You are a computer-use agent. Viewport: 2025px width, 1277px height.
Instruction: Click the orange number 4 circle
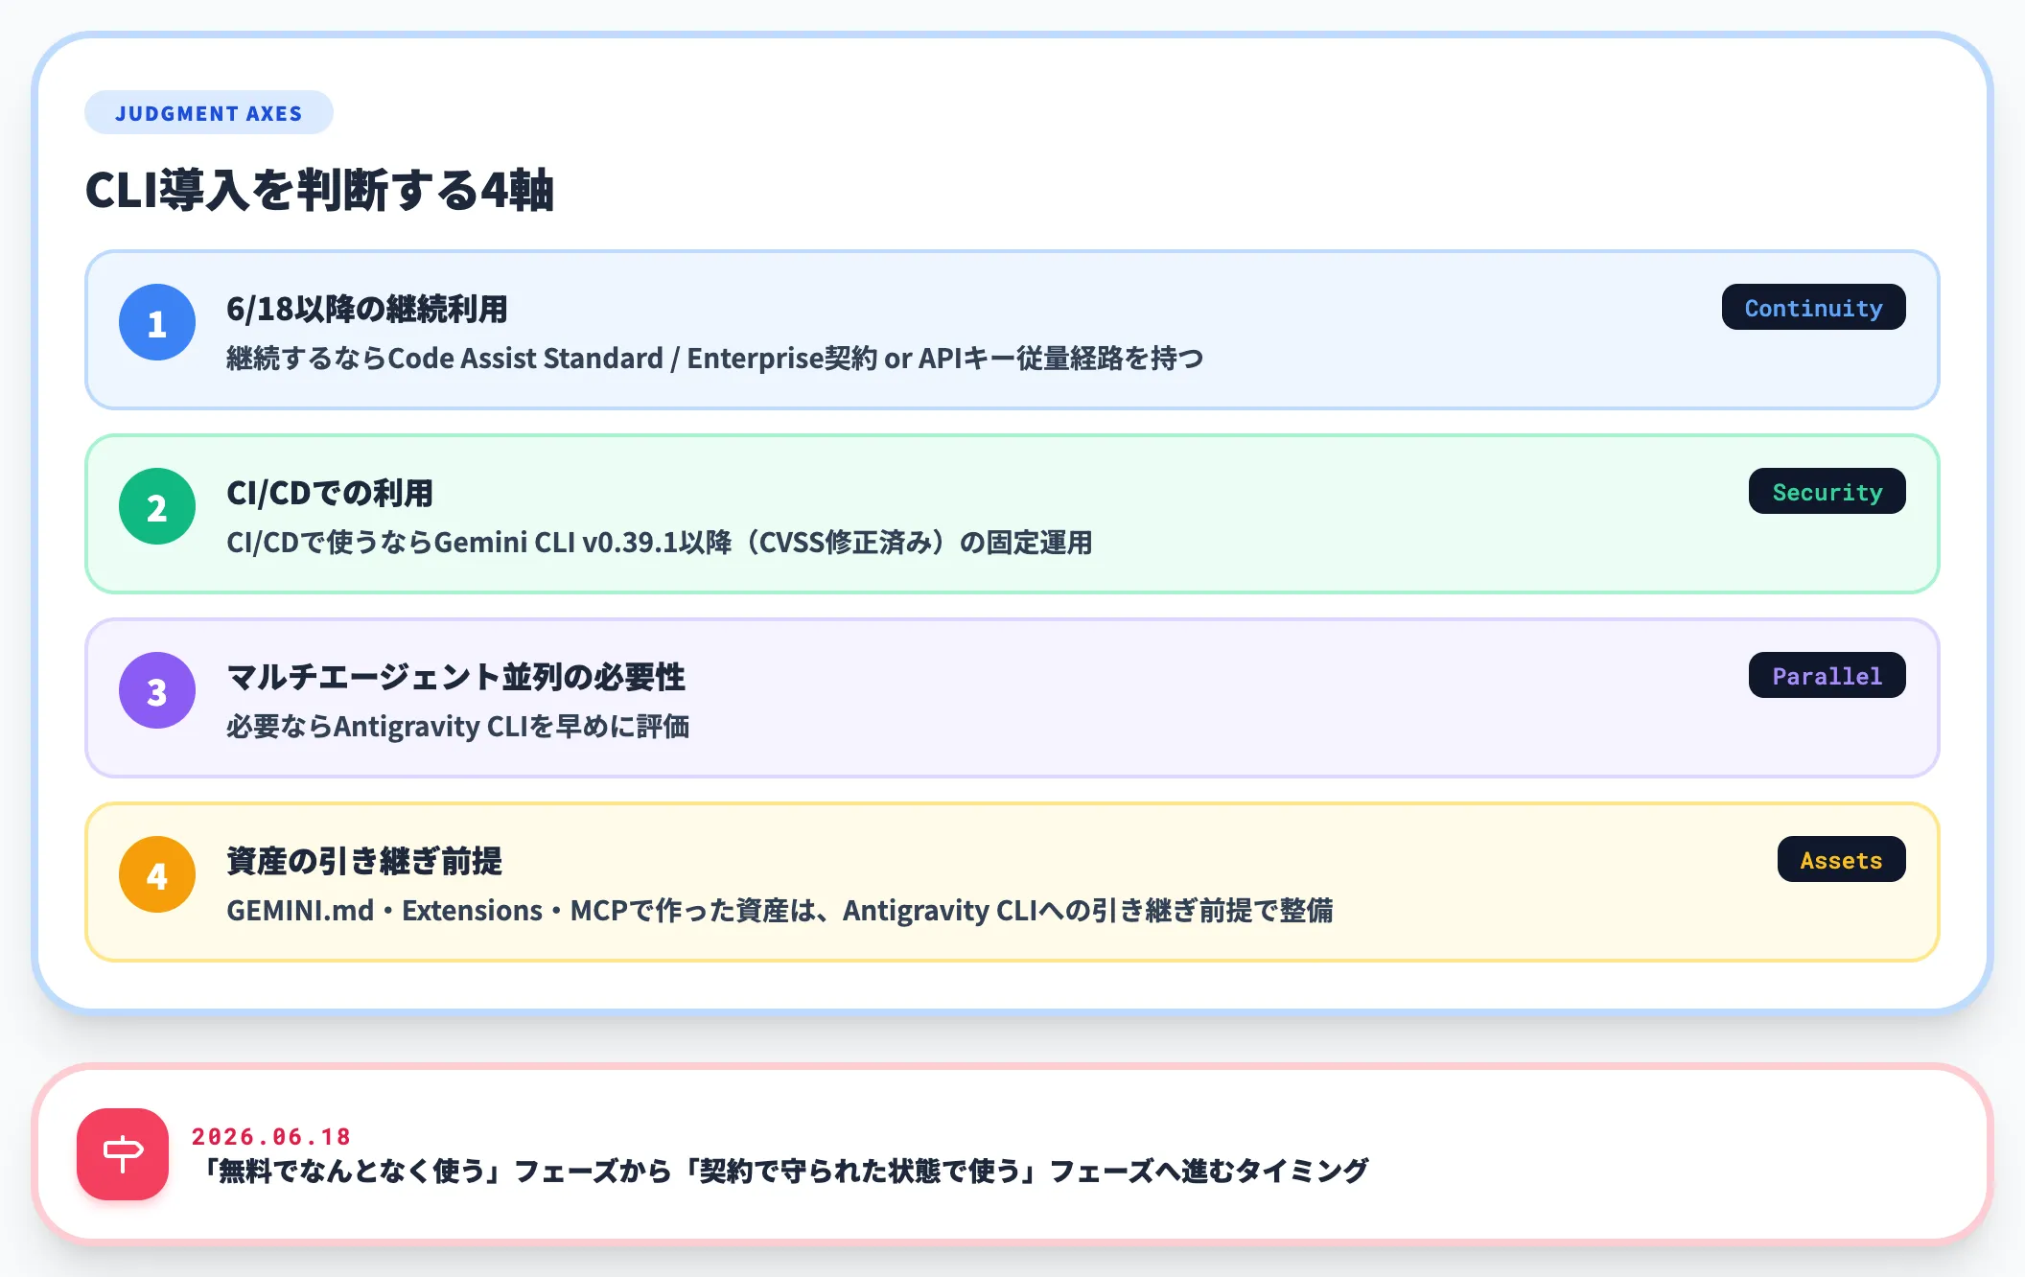pos(157,874)
